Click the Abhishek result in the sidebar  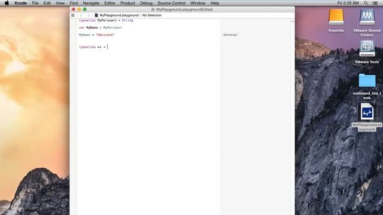click(x=230, y=35)
